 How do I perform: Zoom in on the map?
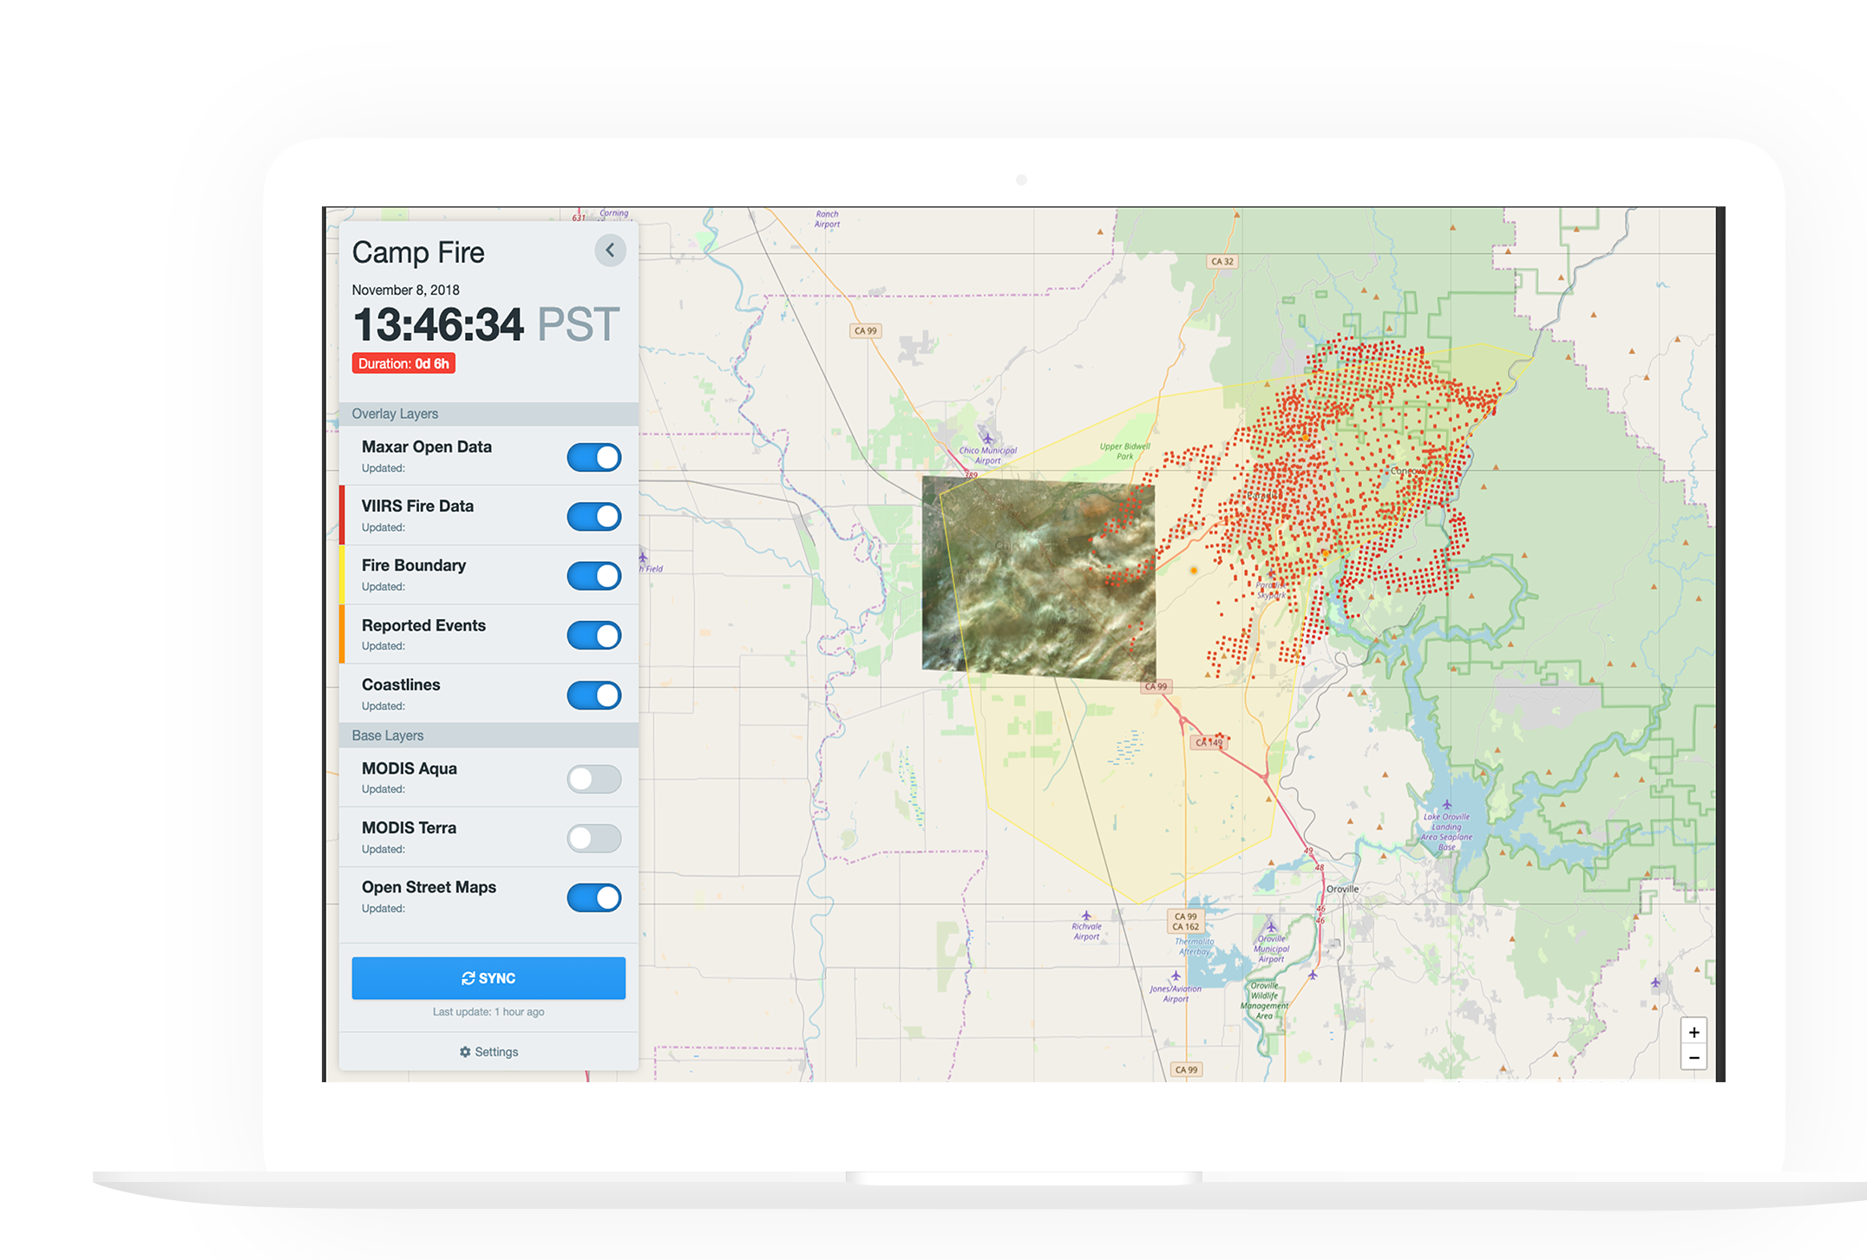[1693, 1032]
